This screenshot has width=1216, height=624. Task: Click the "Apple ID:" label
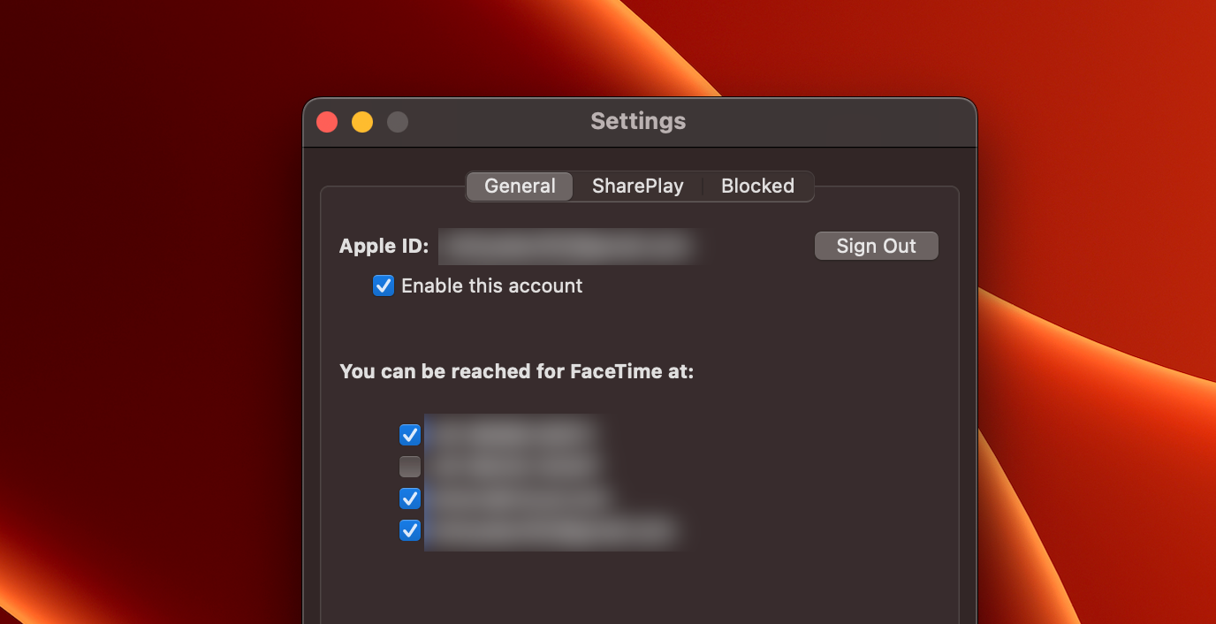coord(384,246)
